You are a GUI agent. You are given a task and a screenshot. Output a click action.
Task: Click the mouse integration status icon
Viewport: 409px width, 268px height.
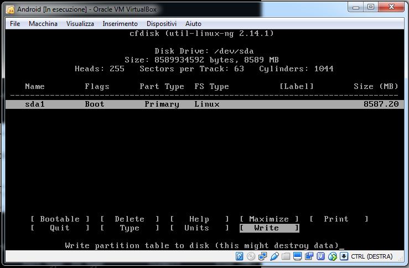pos(333,256)
